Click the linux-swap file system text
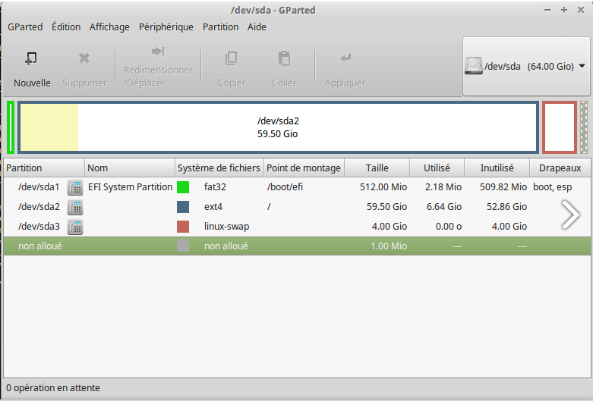This screenshot has height=401, width=593. click(x=226, y=227)
